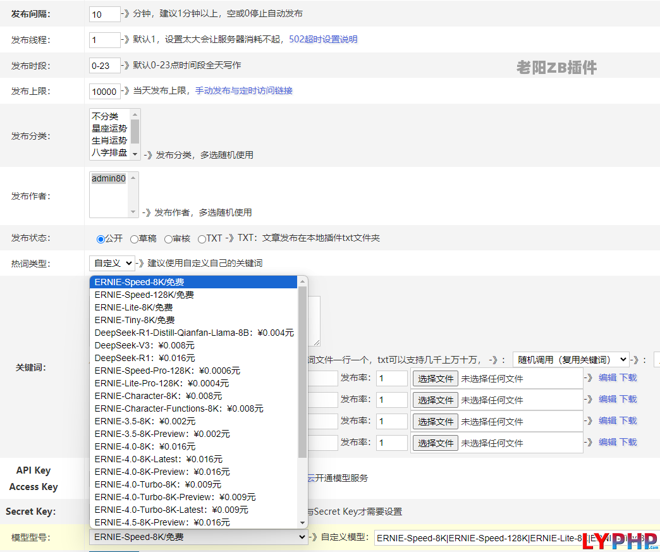660x552 pixels.
Task: Click the 发布分类 list scroll-down arrow
Action: (x=135, y=154)
